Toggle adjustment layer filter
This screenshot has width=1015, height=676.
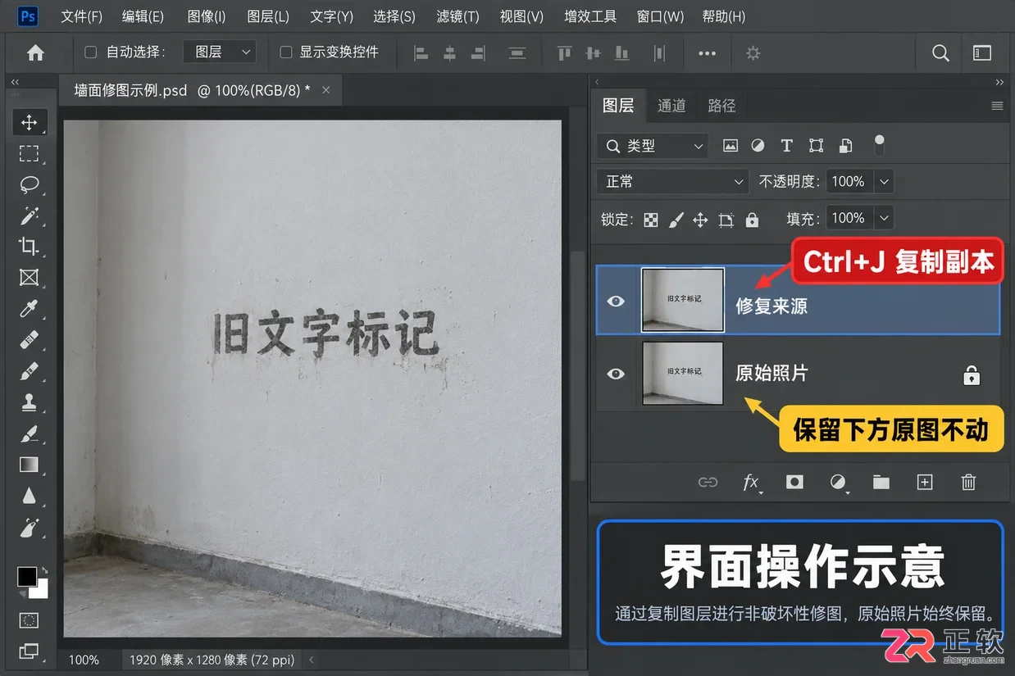coord(758,146)
